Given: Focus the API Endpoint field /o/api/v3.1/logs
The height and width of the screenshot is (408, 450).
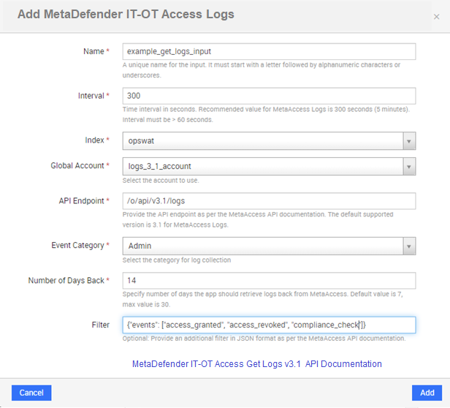Looking at the screenshot, I should [269, 201].
